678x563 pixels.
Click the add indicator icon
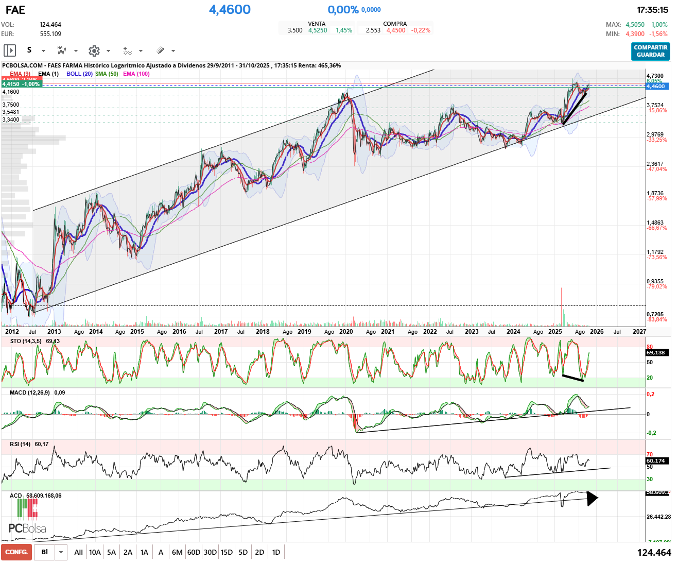(x=127, y=50)
